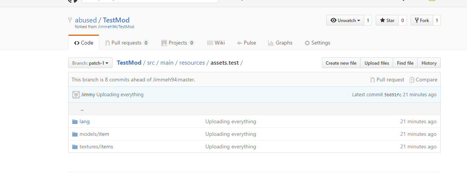Compare this branch with master
467x175 pixels.
coord(423,80)
